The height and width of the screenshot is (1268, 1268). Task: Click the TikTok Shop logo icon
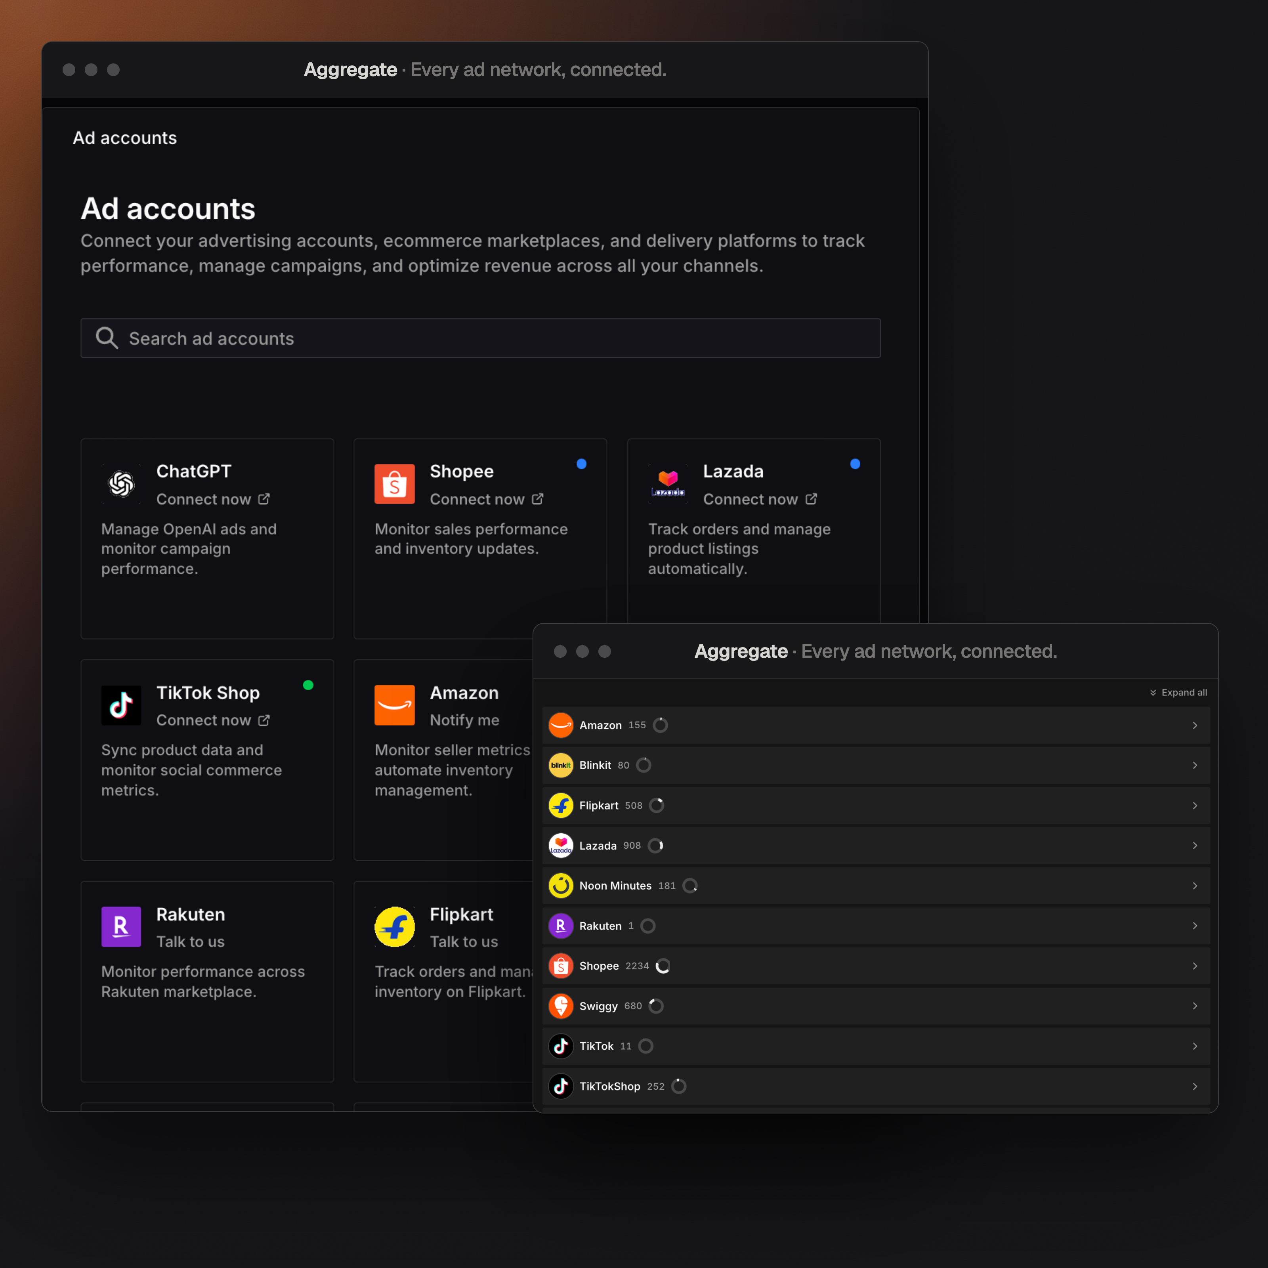[121, 706]
